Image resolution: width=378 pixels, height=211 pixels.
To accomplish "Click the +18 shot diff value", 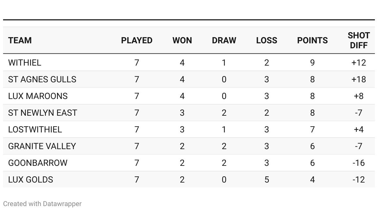I will 358,80.
